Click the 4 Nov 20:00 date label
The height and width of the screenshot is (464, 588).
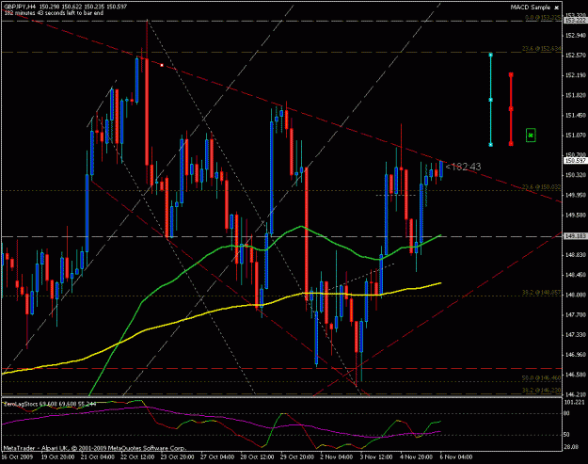416,457
